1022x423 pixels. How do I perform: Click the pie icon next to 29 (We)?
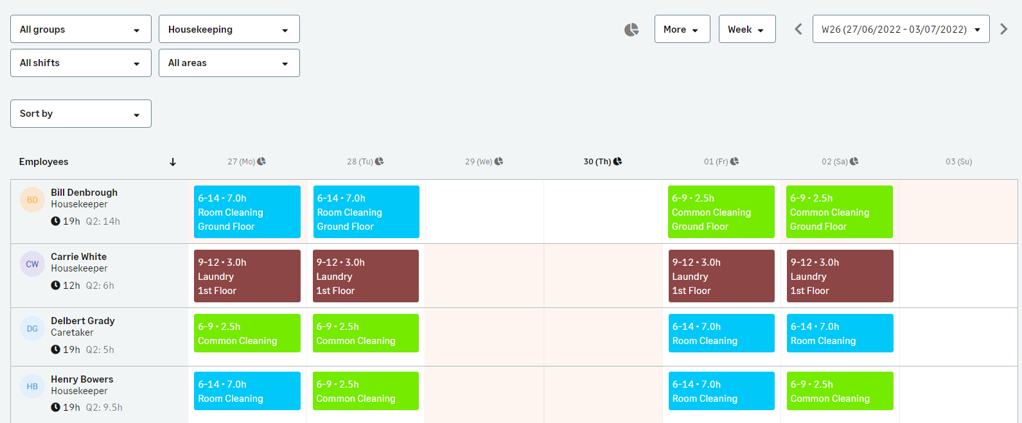(498, 161)
